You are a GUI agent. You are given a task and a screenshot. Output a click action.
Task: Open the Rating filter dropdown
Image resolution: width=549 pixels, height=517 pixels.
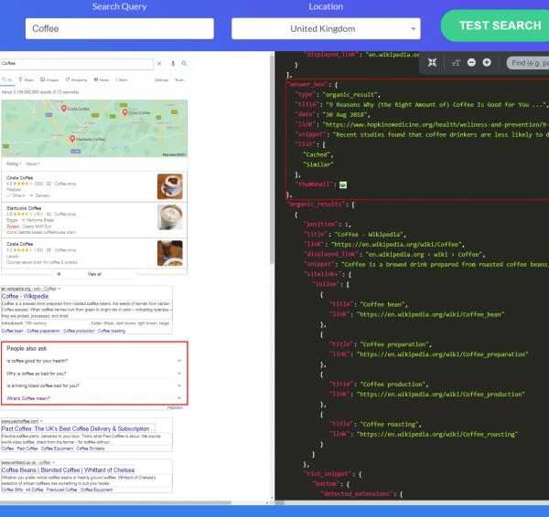click(x=14, y=164)
